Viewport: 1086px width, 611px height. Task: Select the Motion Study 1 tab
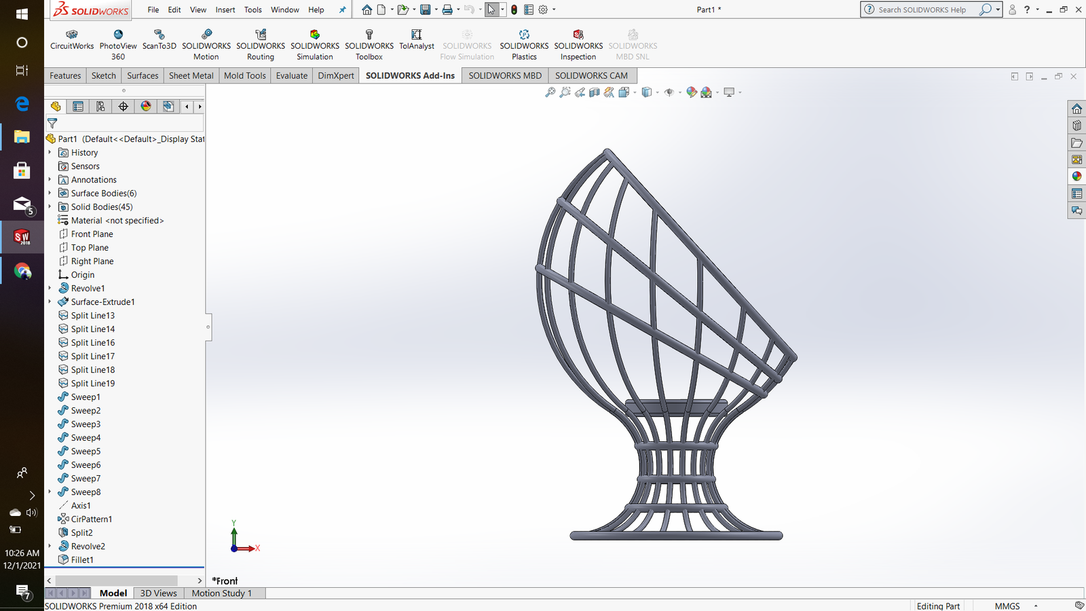pos(221,593)
